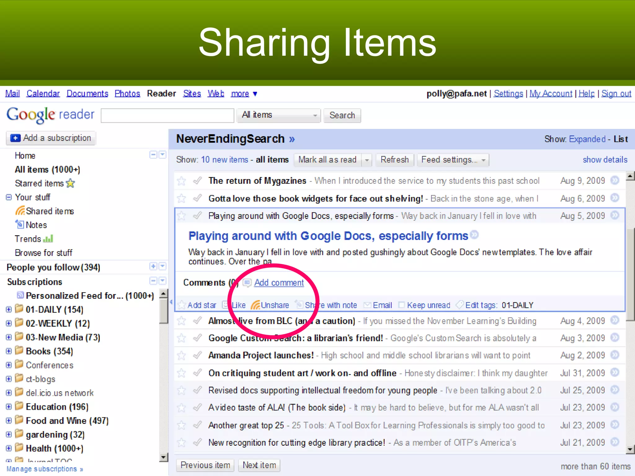Click Email envelope icon in item footer
The image size is (635, 476).
coord(367,305)
